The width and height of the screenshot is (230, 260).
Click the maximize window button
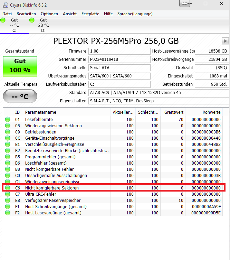pyautogui.click(x=205, y=3)
